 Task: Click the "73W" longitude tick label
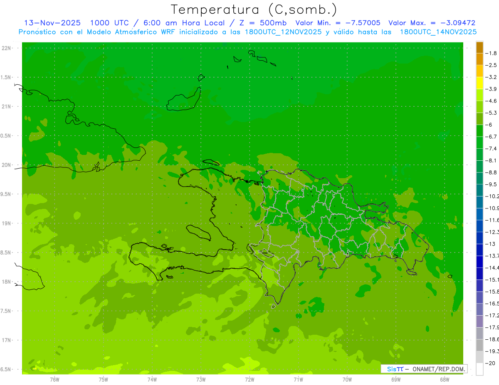tap(201, 380)
